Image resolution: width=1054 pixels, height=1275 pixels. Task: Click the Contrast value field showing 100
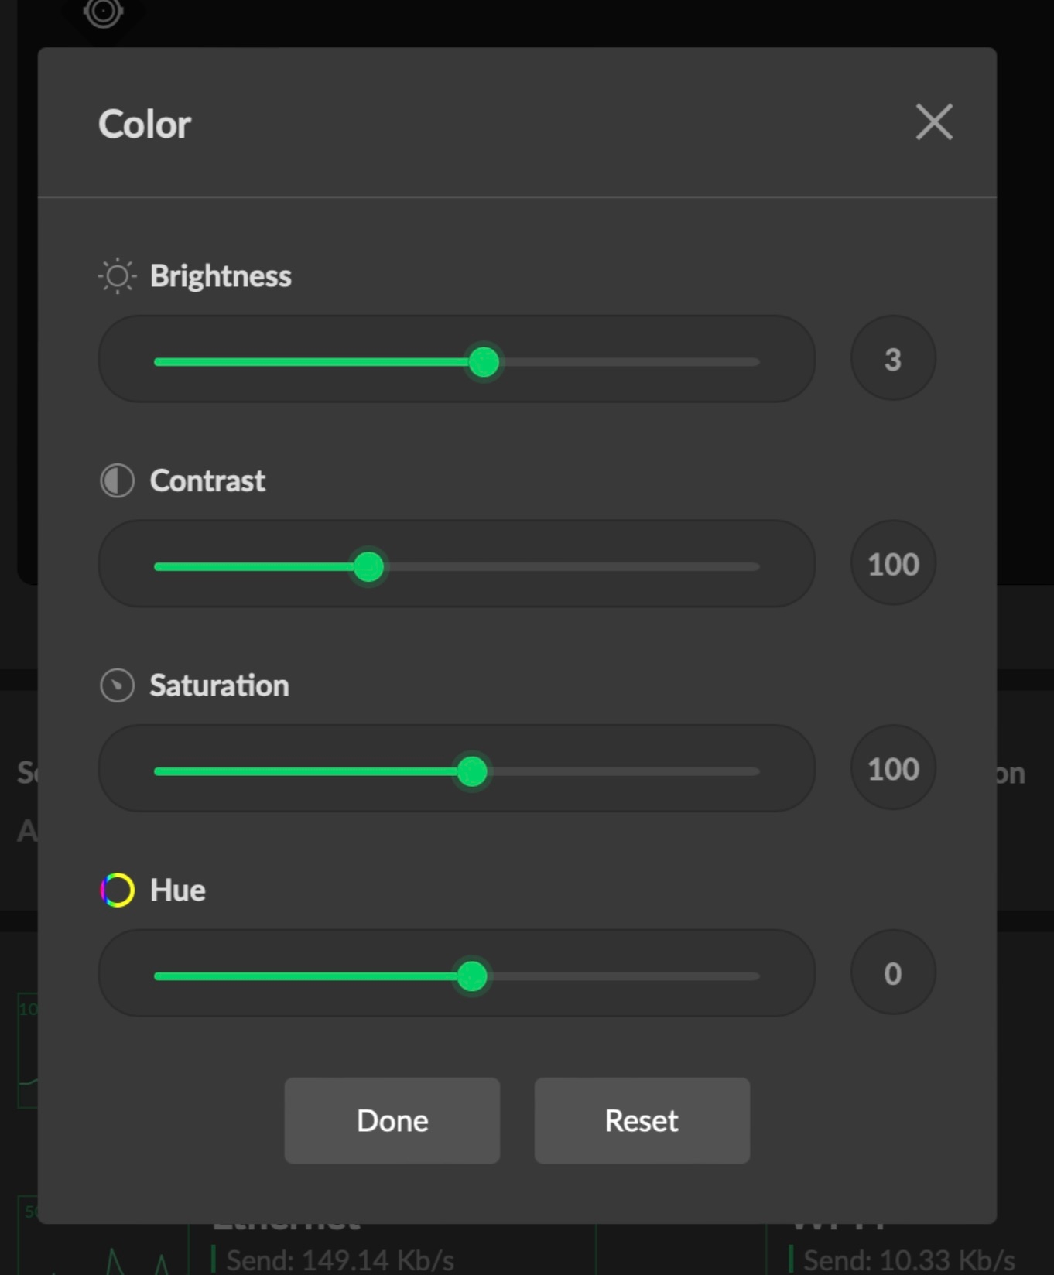click(893, 564)
